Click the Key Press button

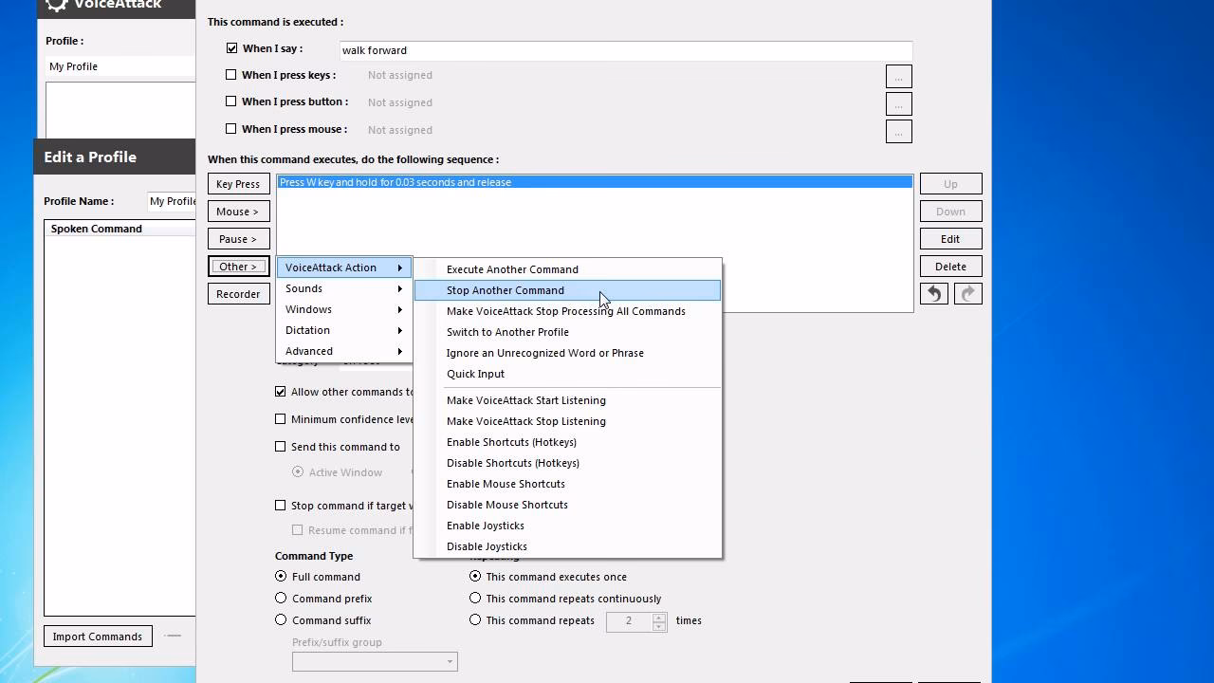coord(238,184)
